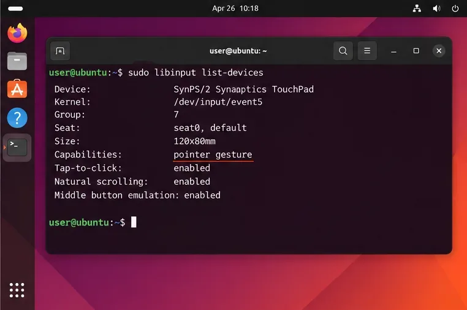Click the terminal title user@ubuntu: ~
This screenshot has height=310, width=467.
pos(238,51)
